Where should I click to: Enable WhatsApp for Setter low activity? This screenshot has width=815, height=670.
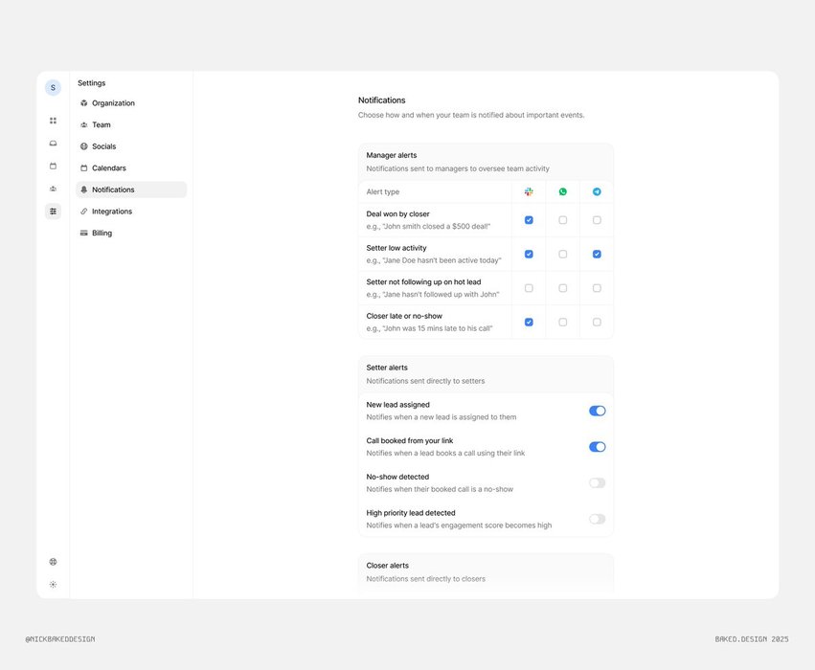tap(563, 254)
